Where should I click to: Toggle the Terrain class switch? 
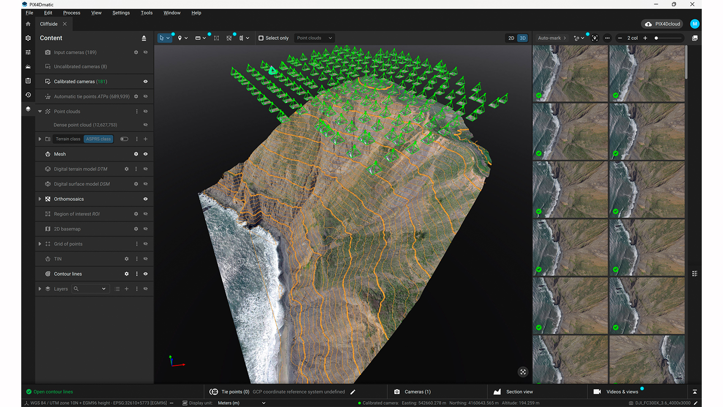click(x=124, y=139)
